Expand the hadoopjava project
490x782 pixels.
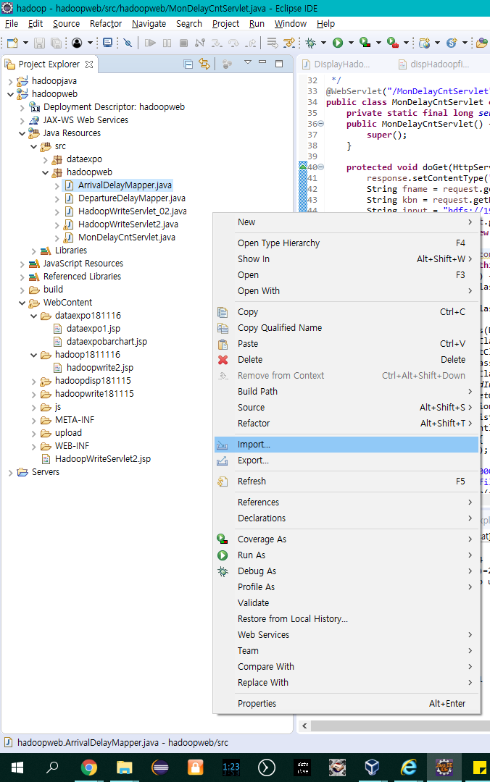pyautogui.click(x=10, y=81)
